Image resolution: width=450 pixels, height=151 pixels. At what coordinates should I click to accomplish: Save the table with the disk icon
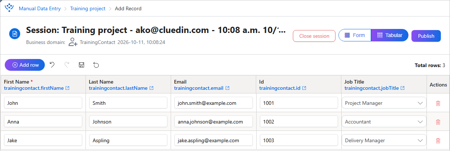pos(81,65)
